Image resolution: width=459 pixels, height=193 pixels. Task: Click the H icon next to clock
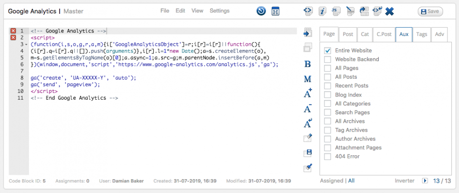pyautogui.click(x=275, y=11)
